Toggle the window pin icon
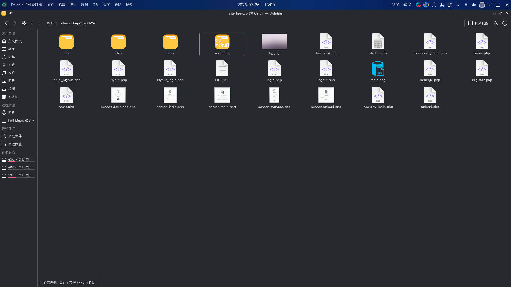Screen dimensions: 511x287 10,13
